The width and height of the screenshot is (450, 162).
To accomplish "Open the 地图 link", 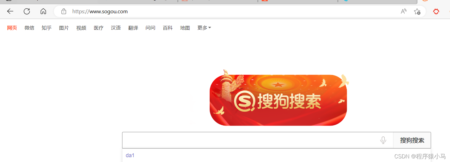I will (x=185, y=28).
